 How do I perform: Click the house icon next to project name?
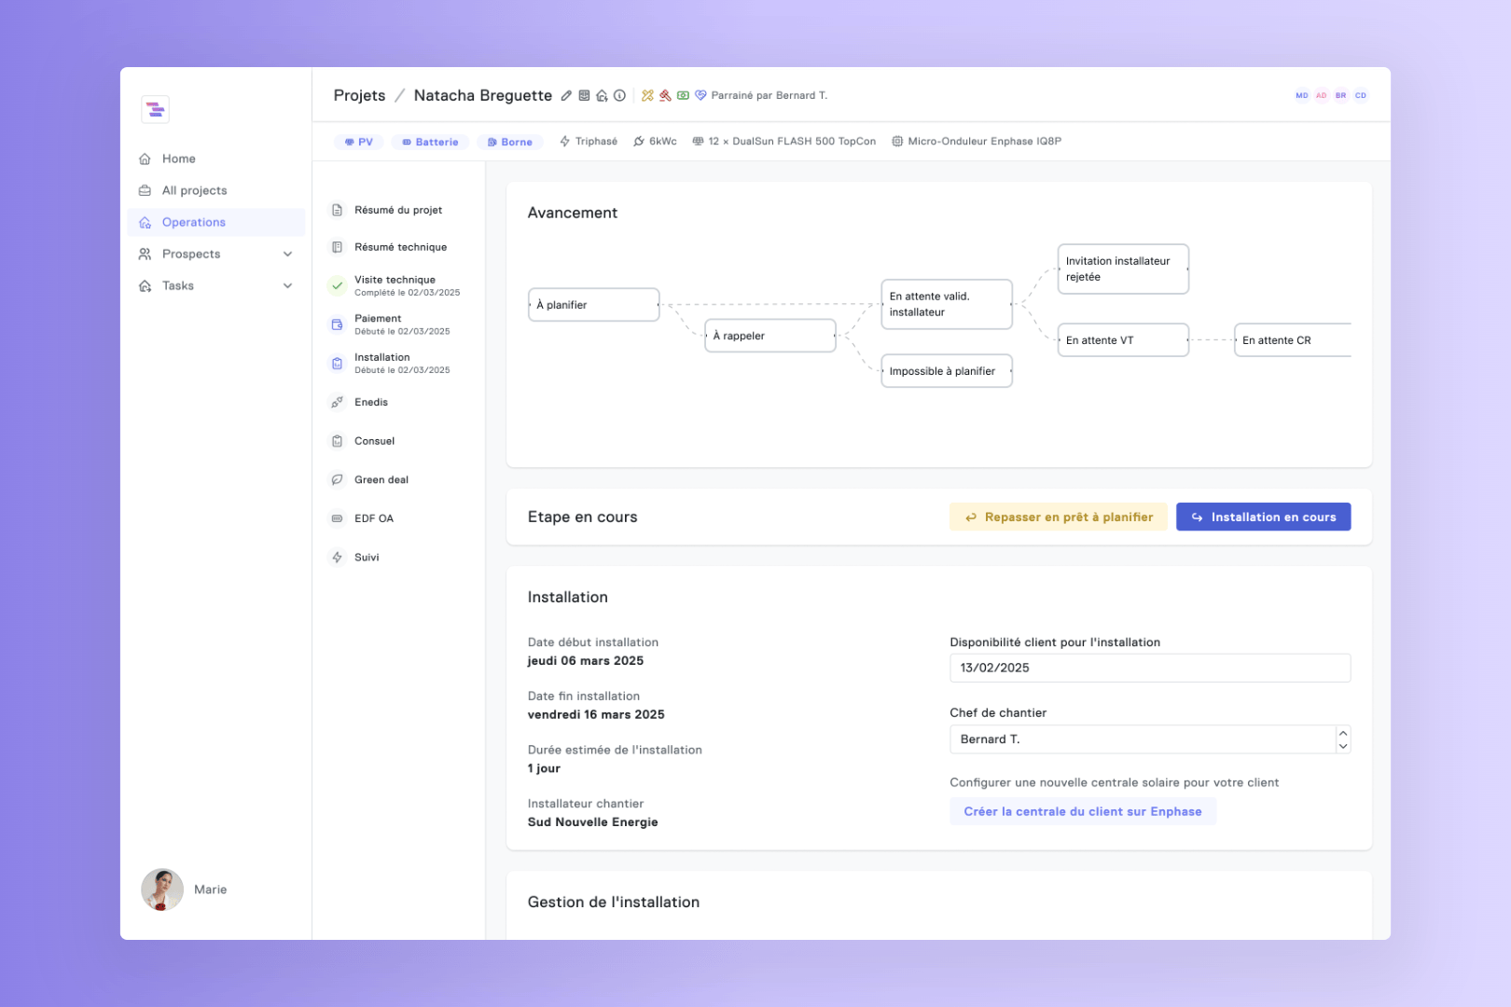point(602,96)
